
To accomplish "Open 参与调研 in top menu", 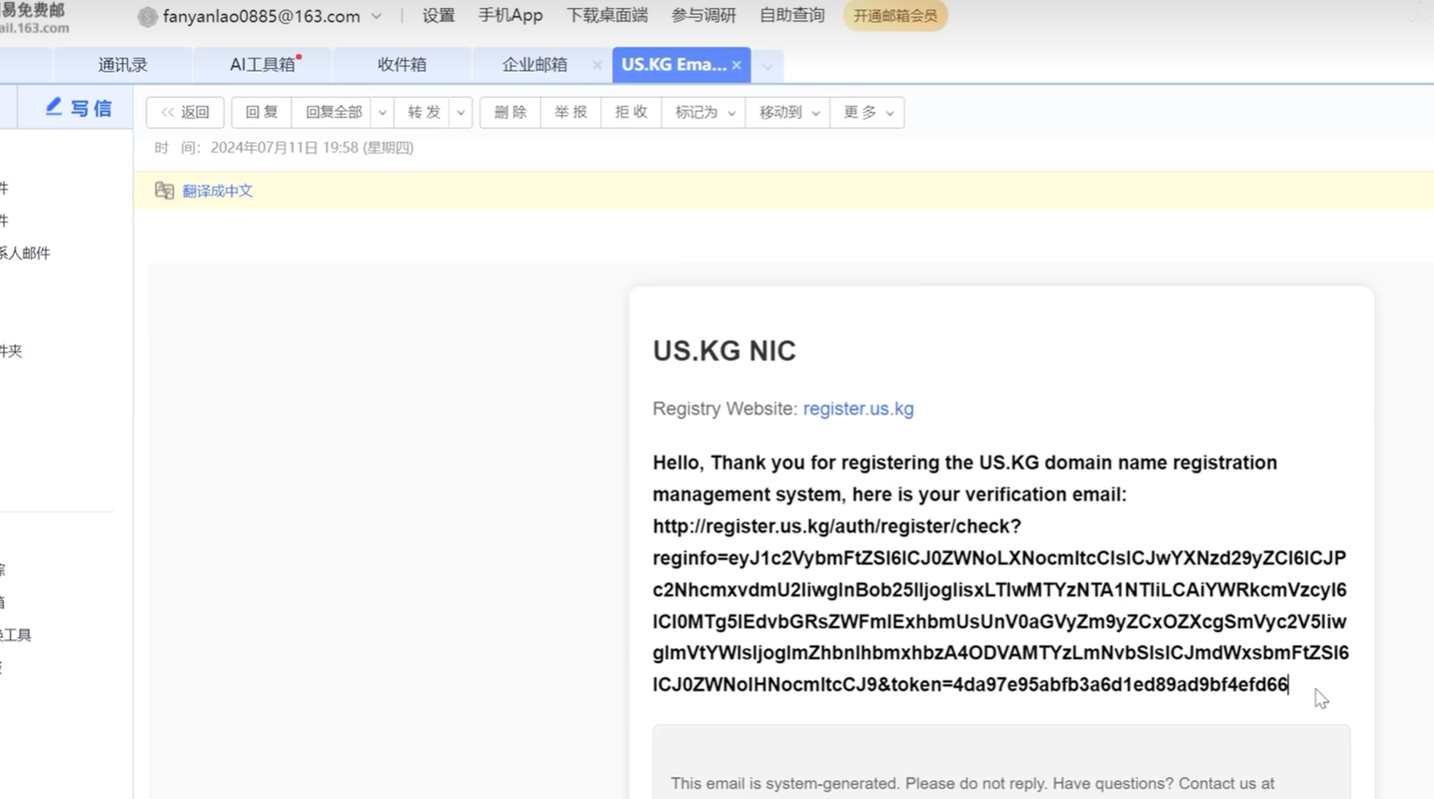I will point(704,15).
